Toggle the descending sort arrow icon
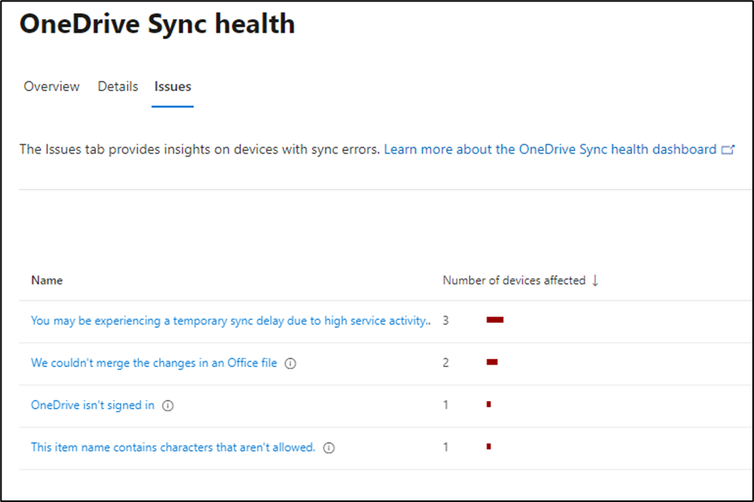 coord(595,281)
